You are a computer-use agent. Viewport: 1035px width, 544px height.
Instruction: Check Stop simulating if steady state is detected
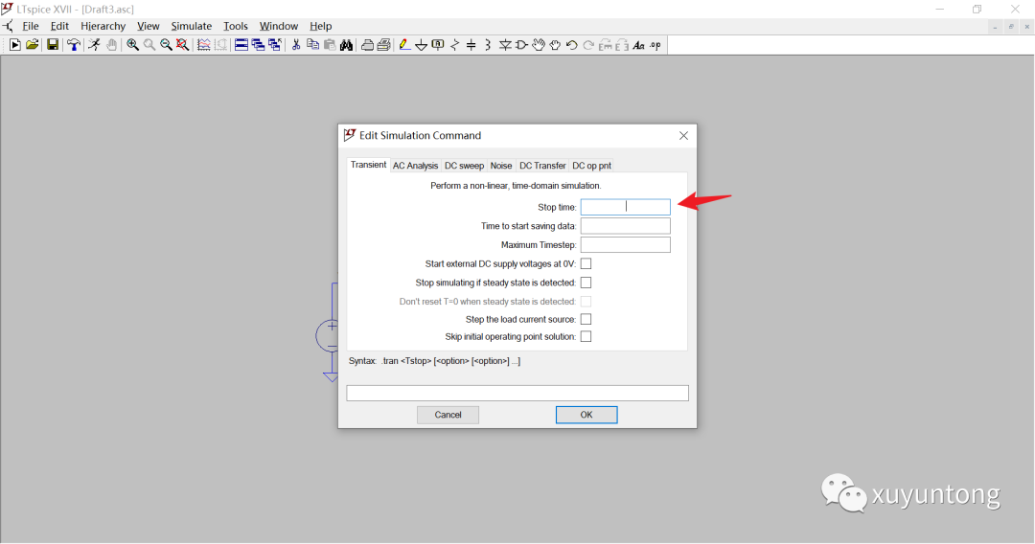click(x=586, y=283)
